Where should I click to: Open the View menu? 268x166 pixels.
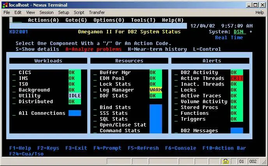[x=30, y=12]
